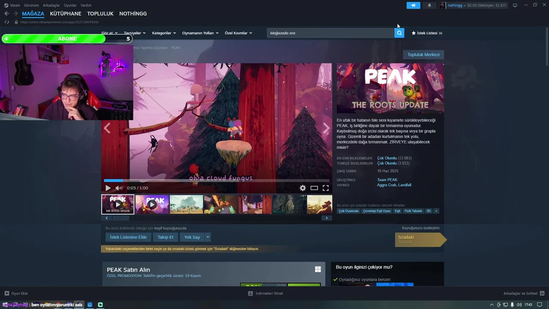Click the plus tag button
This screenshot has height=309, width=549.
(x=436, y=211)
